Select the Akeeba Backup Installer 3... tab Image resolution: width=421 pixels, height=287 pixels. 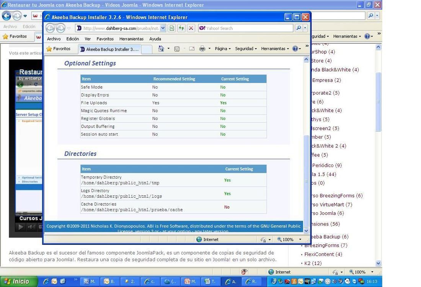coord(109,49)
